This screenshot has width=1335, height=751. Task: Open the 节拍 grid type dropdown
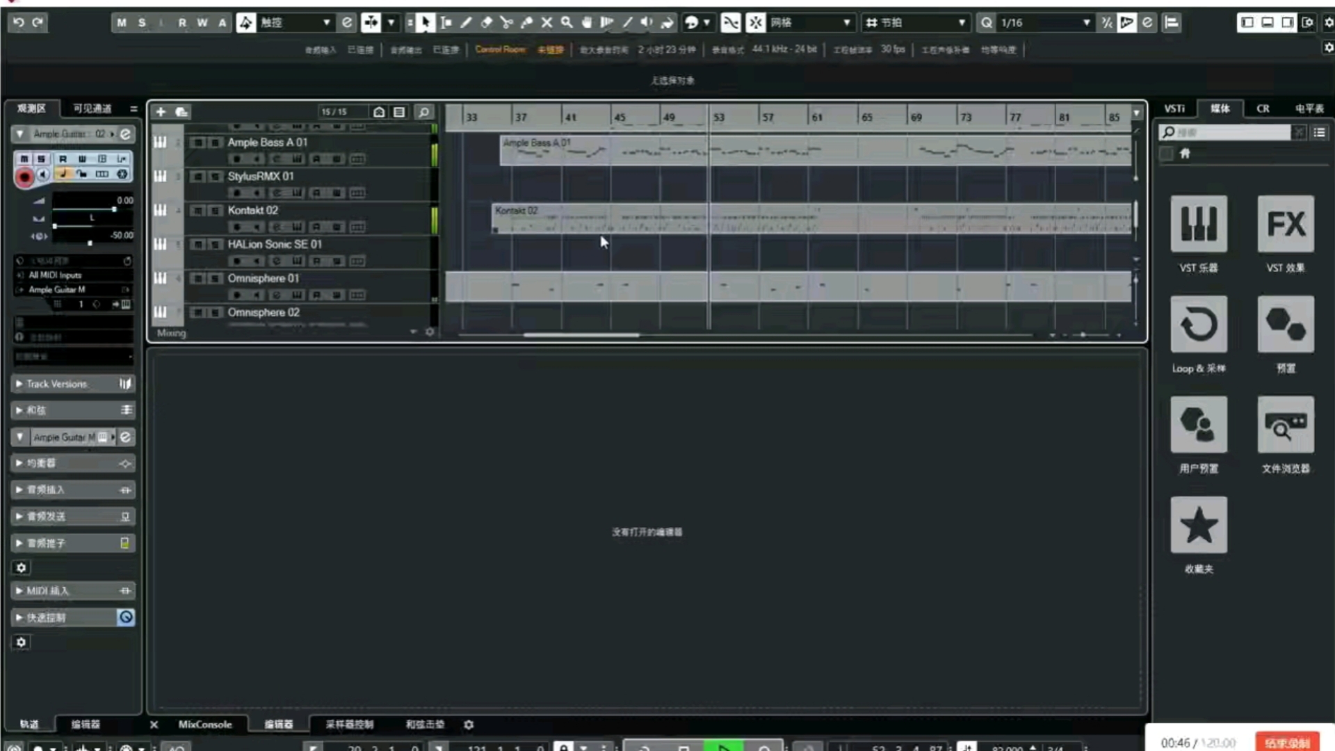pos(916,23)
